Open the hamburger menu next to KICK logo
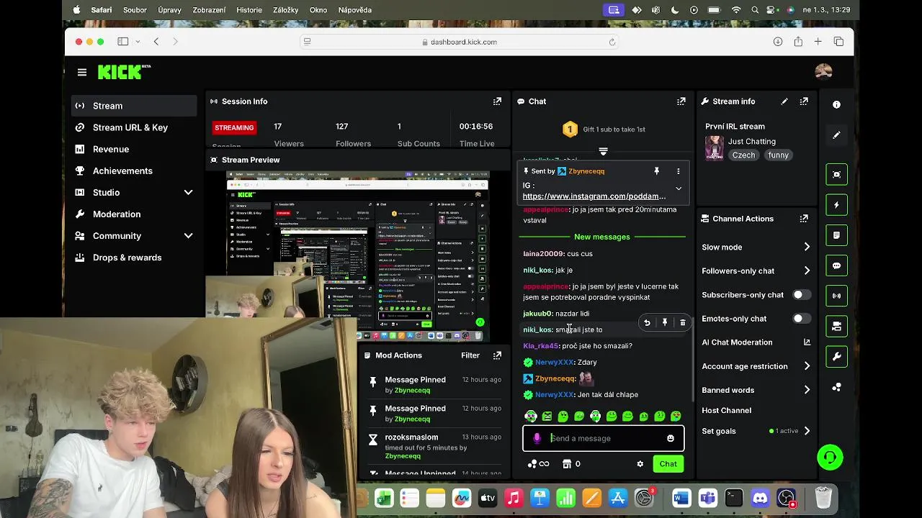Image resolution: width=922 pixels, height=518 pixels. 82,72
